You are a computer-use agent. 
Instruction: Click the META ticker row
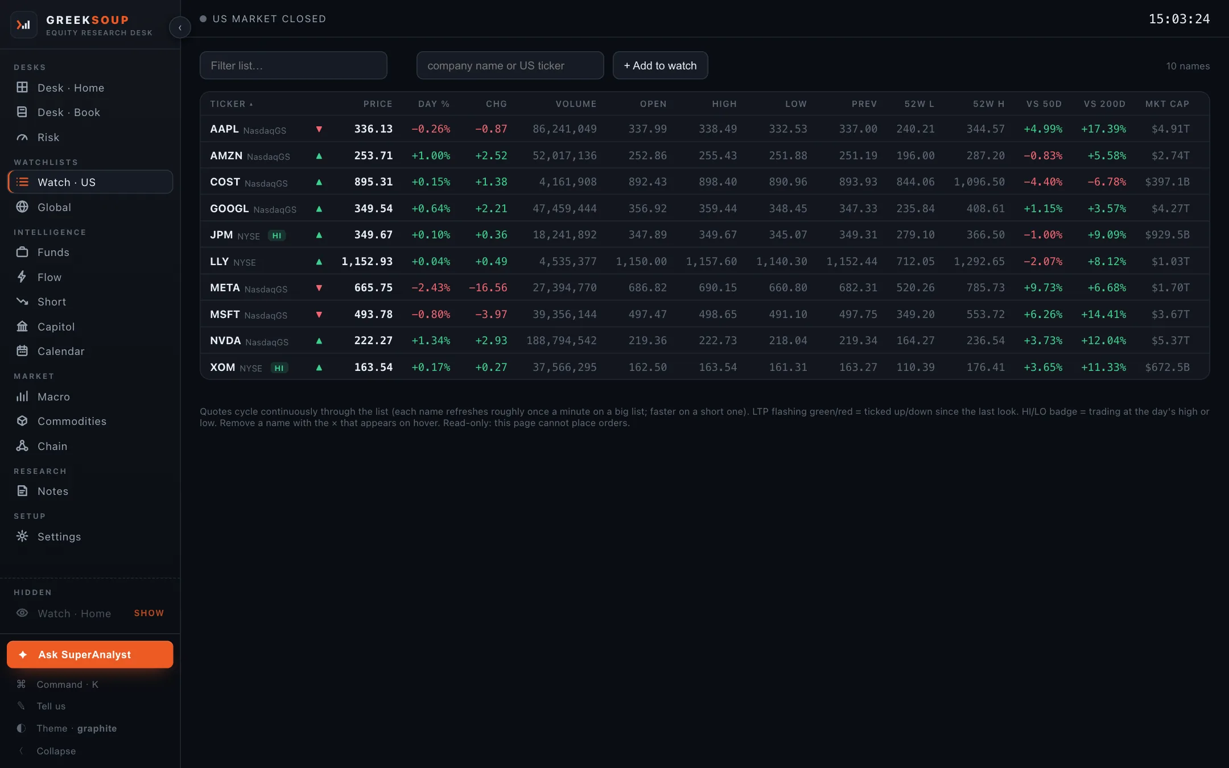704,288
